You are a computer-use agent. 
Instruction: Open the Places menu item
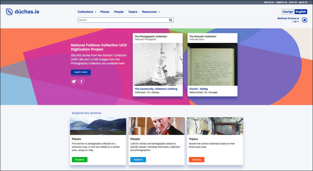tap(105, 12)
